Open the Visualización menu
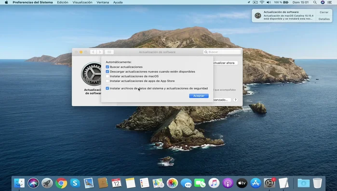Viewport: 337px width, 191px height. pyautogui.click(x=82, y=2)
